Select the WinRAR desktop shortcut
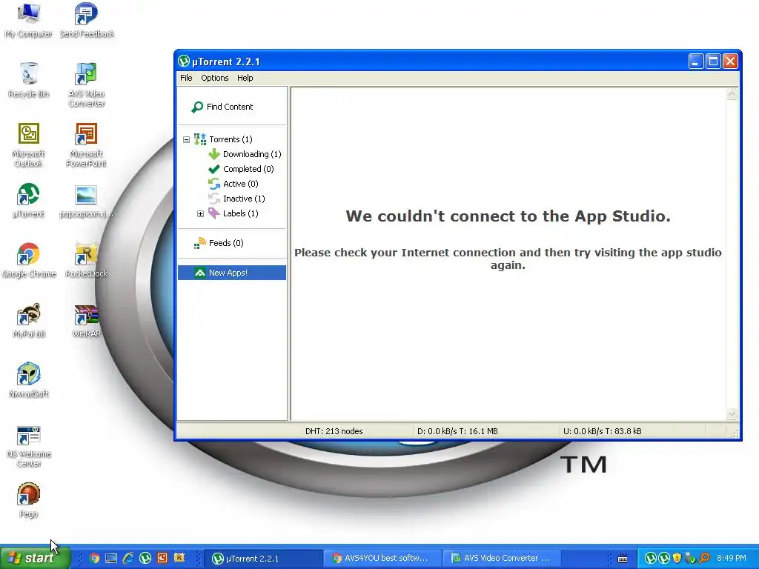759x569 pixels. click(87, 320)
